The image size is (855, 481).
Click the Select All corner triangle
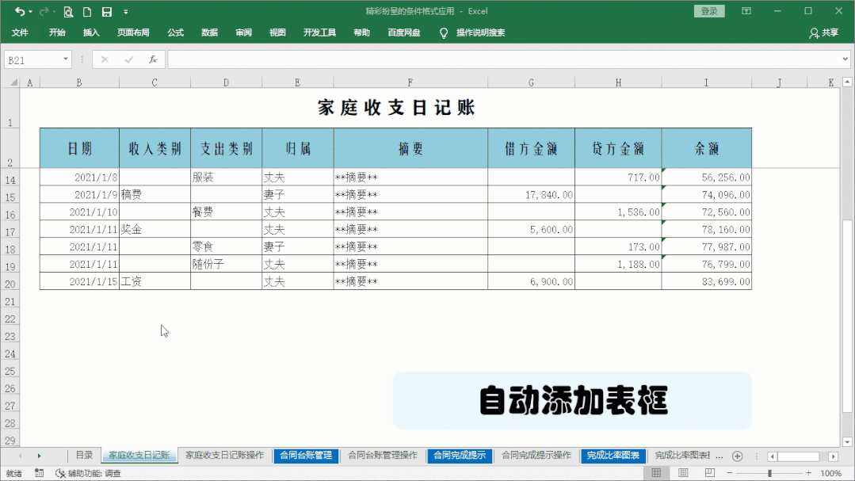pos(13,82)
